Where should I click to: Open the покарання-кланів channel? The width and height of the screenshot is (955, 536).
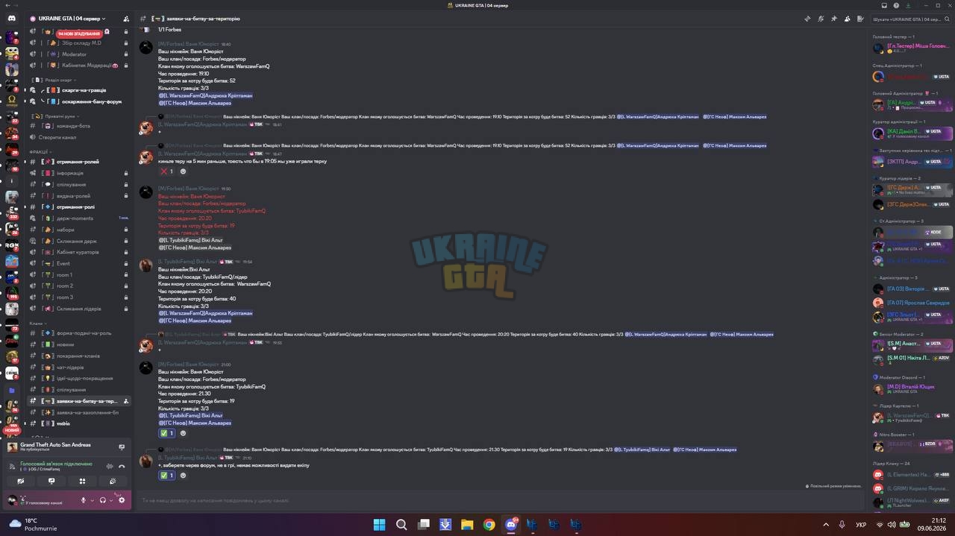79,356
